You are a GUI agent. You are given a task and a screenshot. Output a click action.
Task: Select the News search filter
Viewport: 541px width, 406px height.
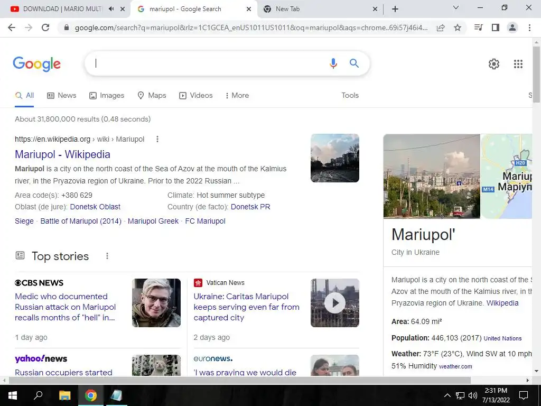(62, 96)
